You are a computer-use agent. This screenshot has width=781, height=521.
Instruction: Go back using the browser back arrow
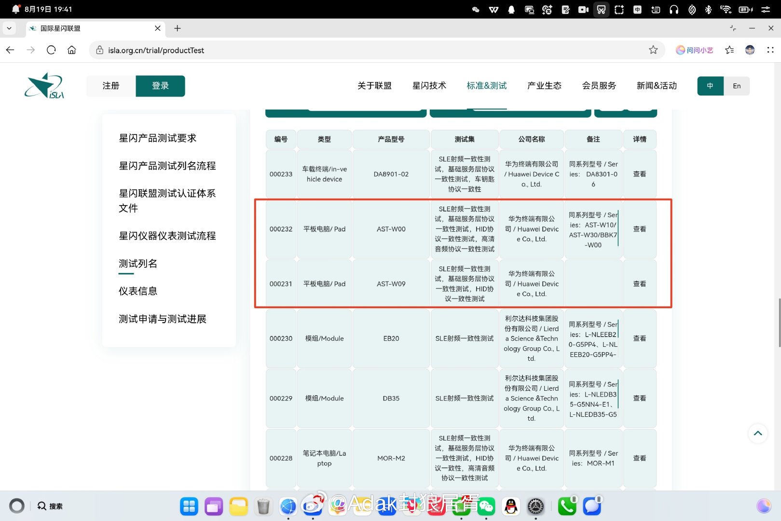[10, 50]
